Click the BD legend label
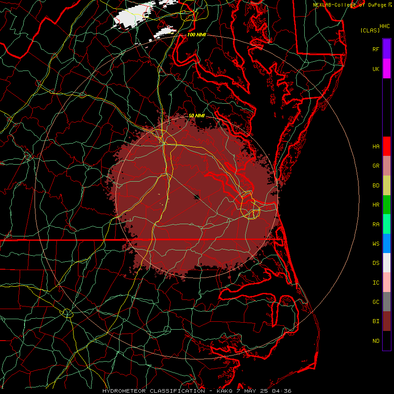This screenshot has height=394, width=394. tap(376, 186)
